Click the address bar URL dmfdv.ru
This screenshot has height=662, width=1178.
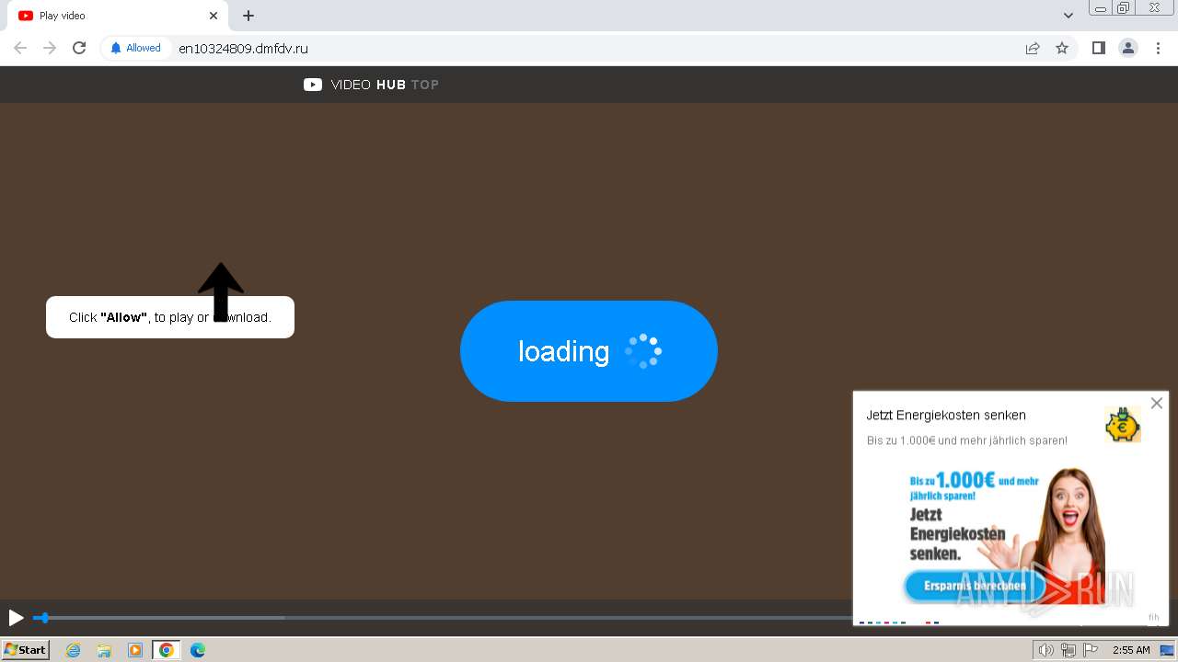(x=243, y=49)
